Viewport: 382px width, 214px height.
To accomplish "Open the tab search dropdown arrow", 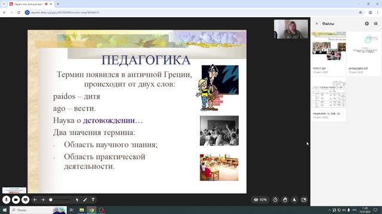I will click(4, 4).
